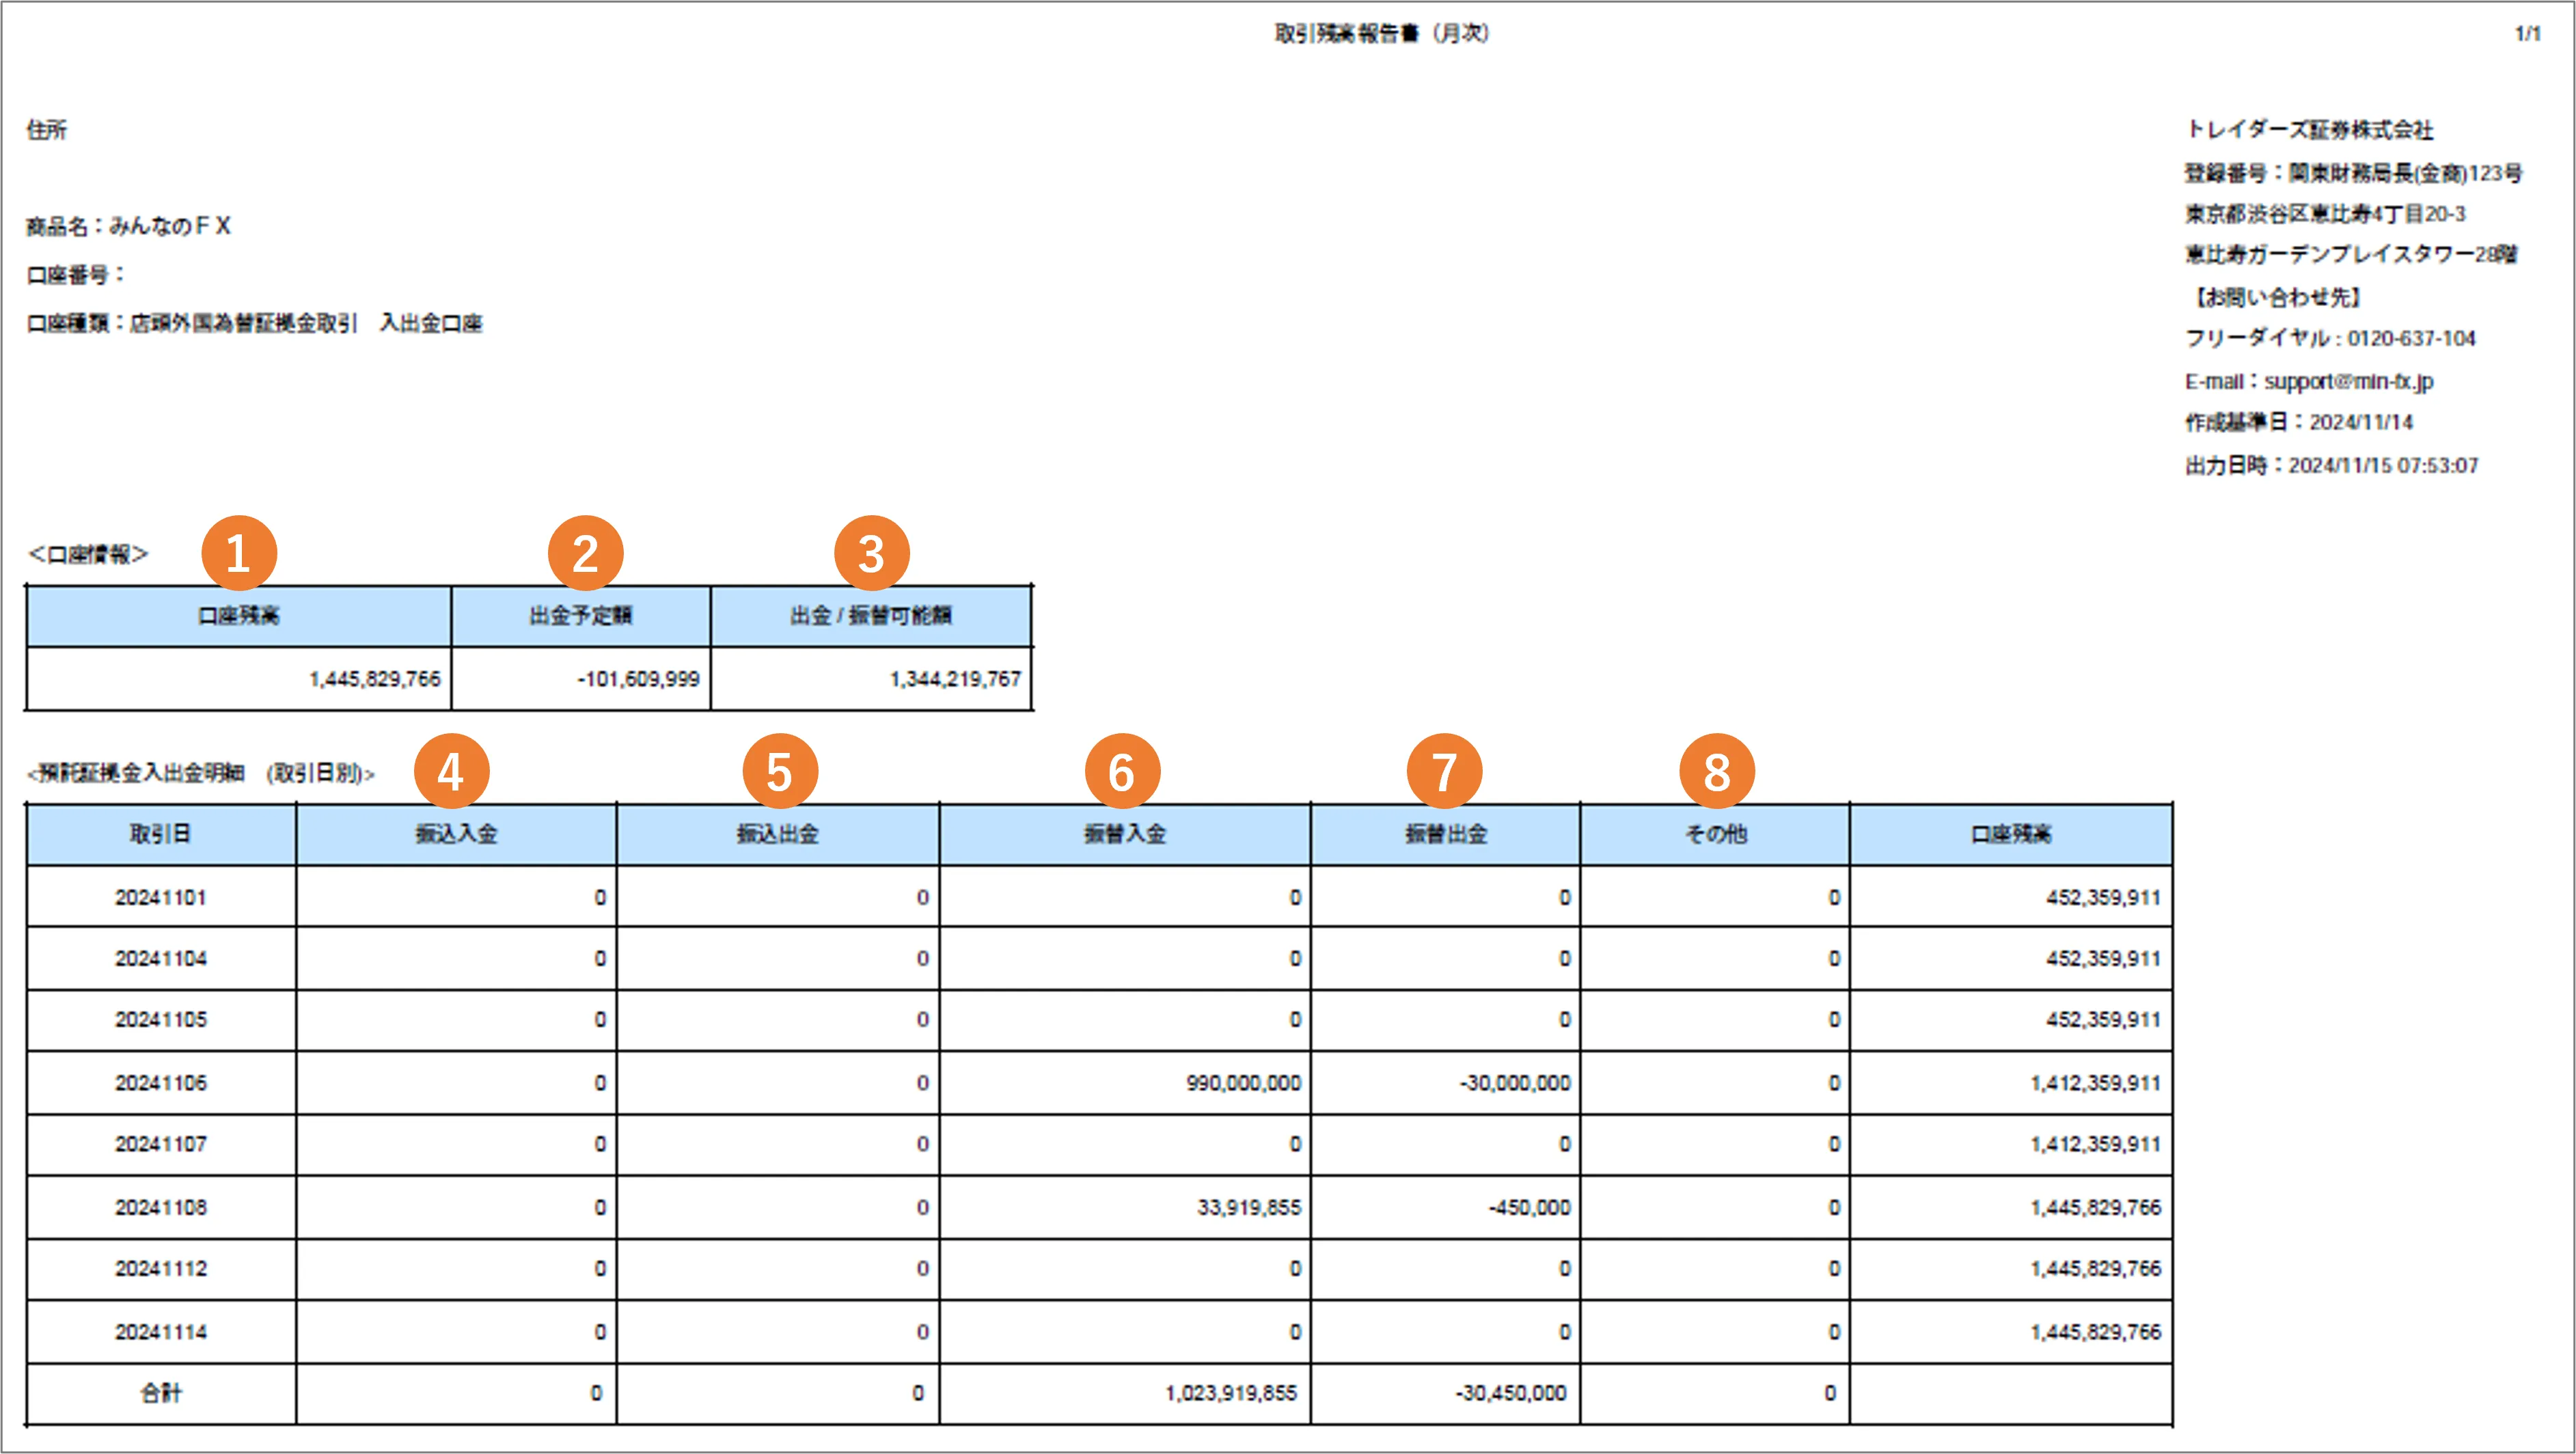Viewport: 2576px width, 1454px height.
Task: Click balance 452,359,911 in the 20241104 row
Action: (2103, 958)
